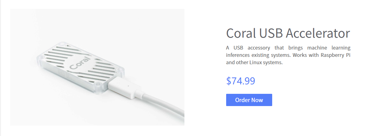
Task: Click the top-left screw hole on the device
Action: pos(62,44)
